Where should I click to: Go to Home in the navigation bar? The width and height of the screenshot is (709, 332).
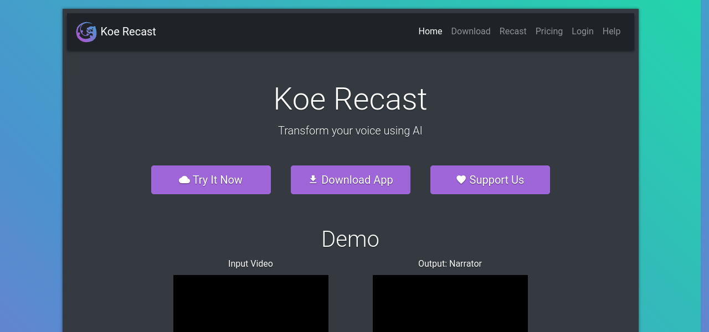click(x=430, y=32)
